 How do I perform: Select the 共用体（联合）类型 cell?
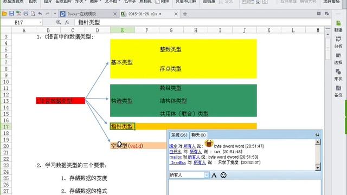pyautogui.click(x=184, y=114)
